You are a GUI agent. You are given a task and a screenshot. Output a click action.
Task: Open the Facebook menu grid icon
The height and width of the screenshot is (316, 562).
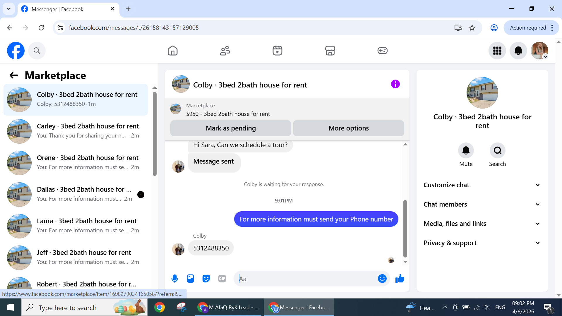[497, 51]
